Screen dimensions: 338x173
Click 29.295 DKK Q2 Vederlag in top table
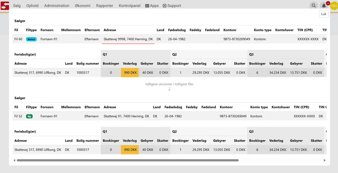click(x=201, y=73)
